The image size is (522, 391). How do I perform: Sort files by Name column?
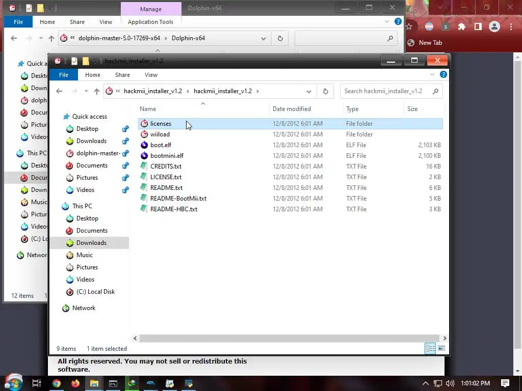(203, 109)
